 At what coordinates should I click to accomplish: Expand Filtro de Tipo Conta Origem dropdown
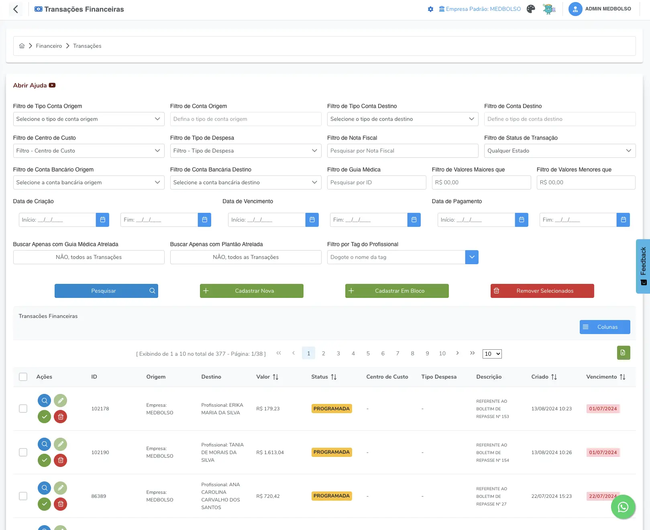point(88,119)
